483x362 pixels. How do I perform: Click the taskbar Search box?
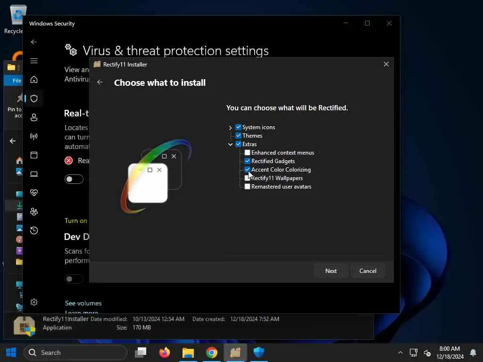point(75,353)
